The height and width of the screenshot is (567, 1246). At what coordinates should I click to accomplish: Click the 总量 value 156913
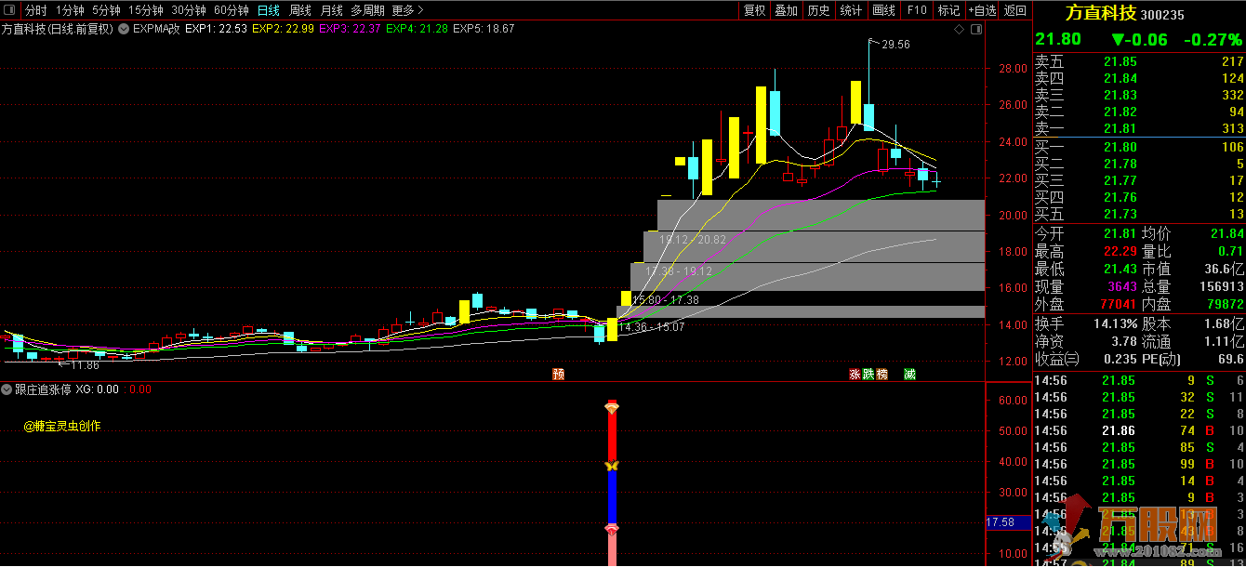(x=1220, y=287)
